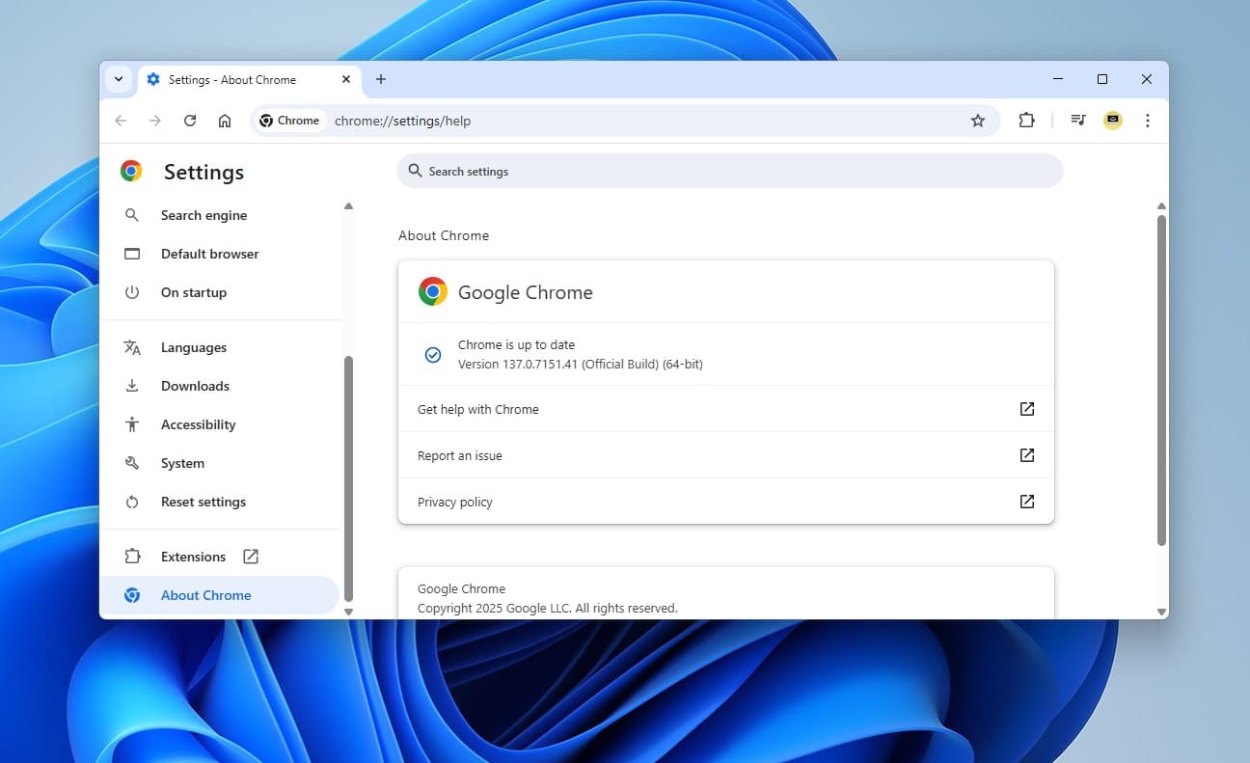Click the About Chrome sidebar logo icon
This screenshot has height=763, width=1250.
(132, 595)
